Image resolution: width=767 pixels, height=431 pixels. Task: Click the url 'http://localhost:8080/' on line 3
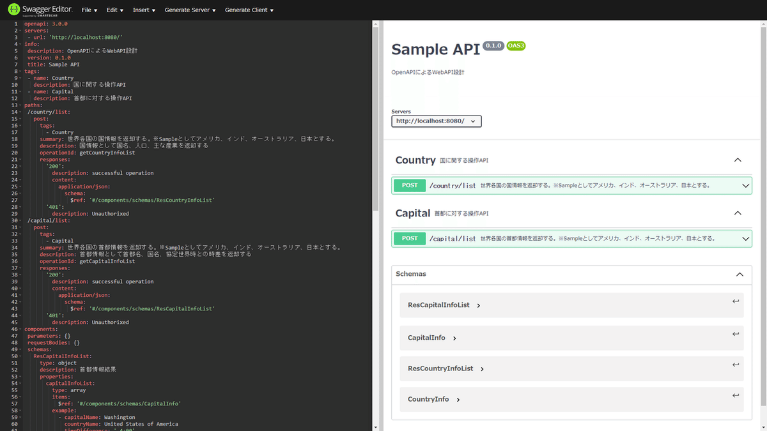point(86,37)
